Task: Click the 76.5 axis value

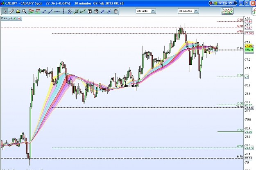Action: (248, 119)
